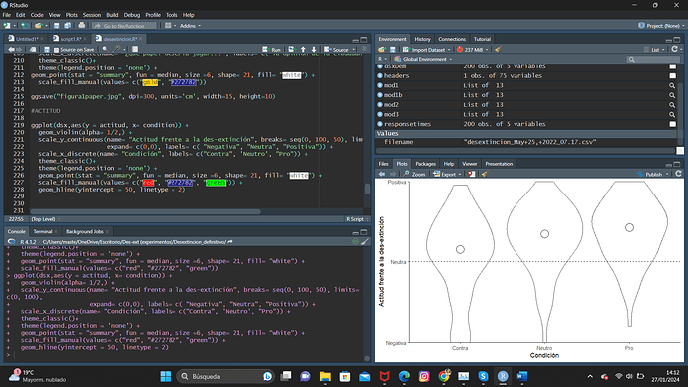Expand the Export menu in Plots pane

click(x=447, y=174)
